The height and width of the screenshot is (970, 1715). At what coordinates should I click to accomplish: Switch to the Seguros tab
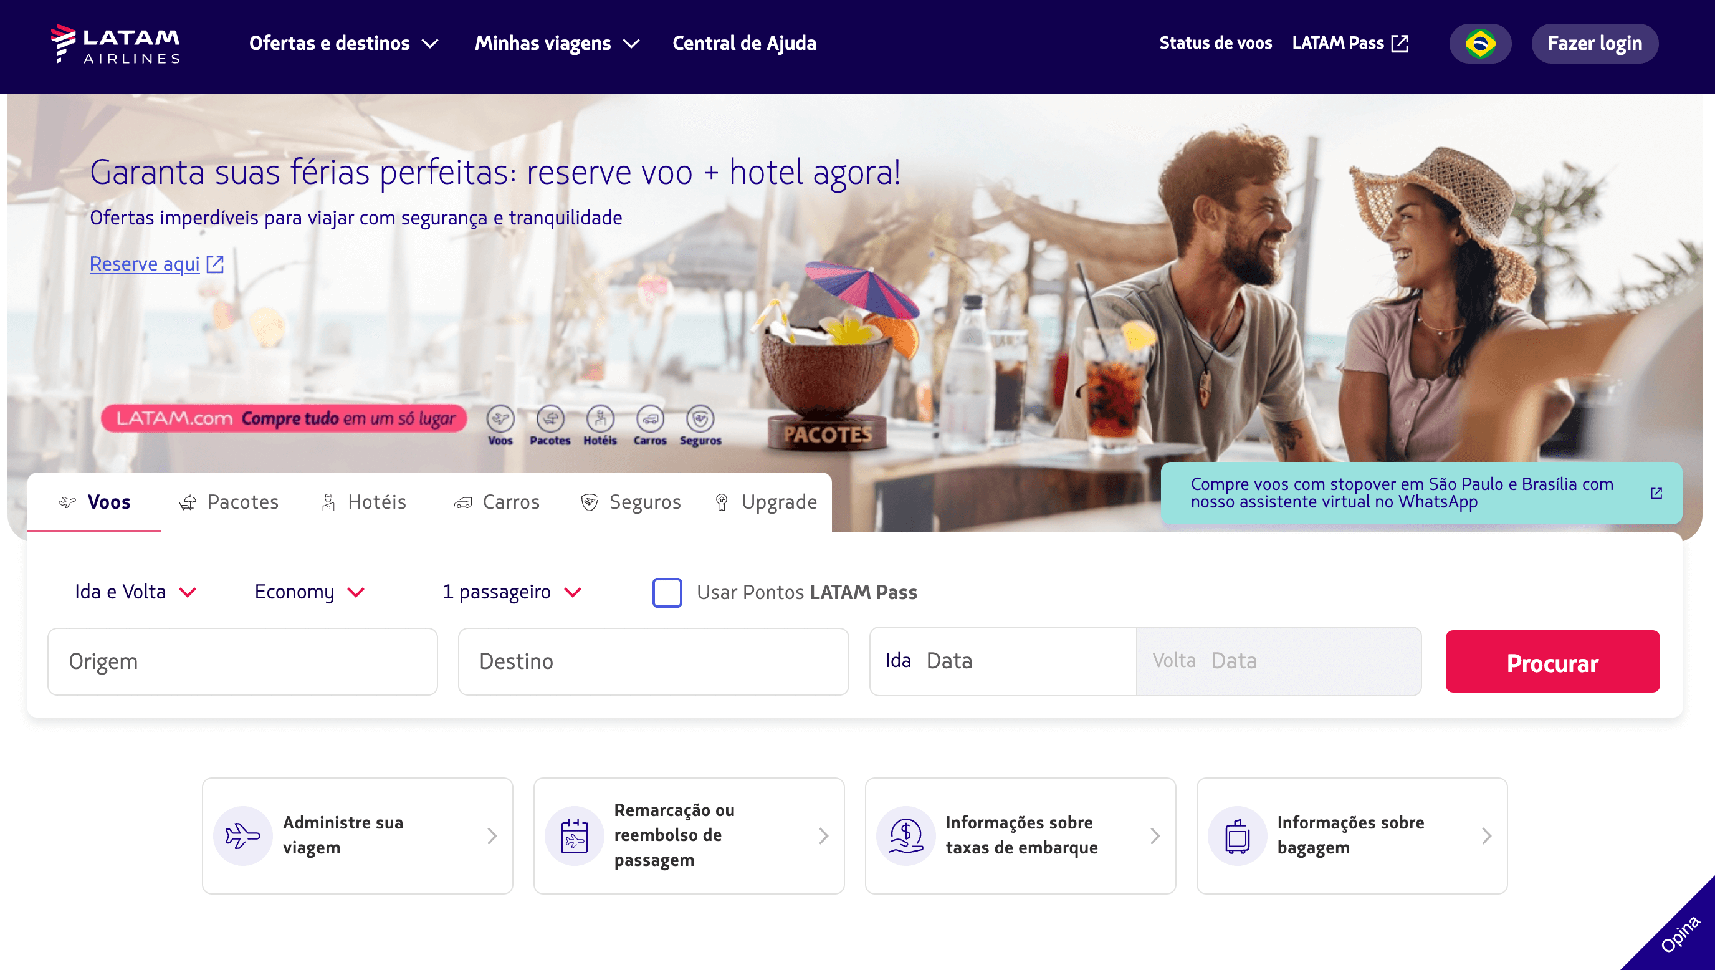pyautogui.click(x=631, y=502)
